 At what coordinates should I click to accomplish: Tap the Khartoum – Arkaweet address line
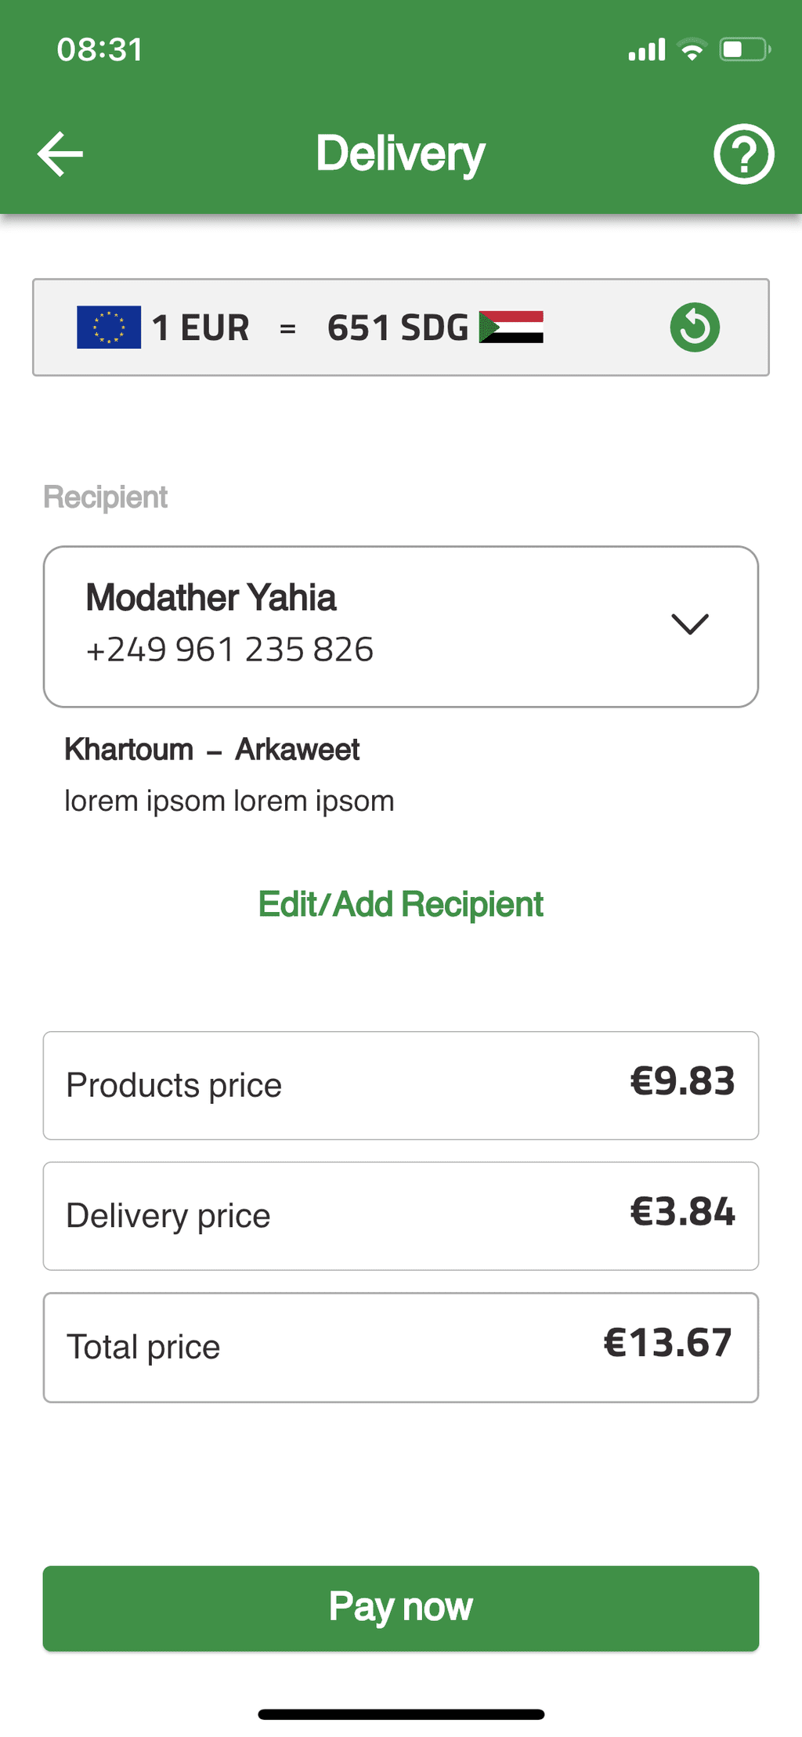tap(211, 750)
